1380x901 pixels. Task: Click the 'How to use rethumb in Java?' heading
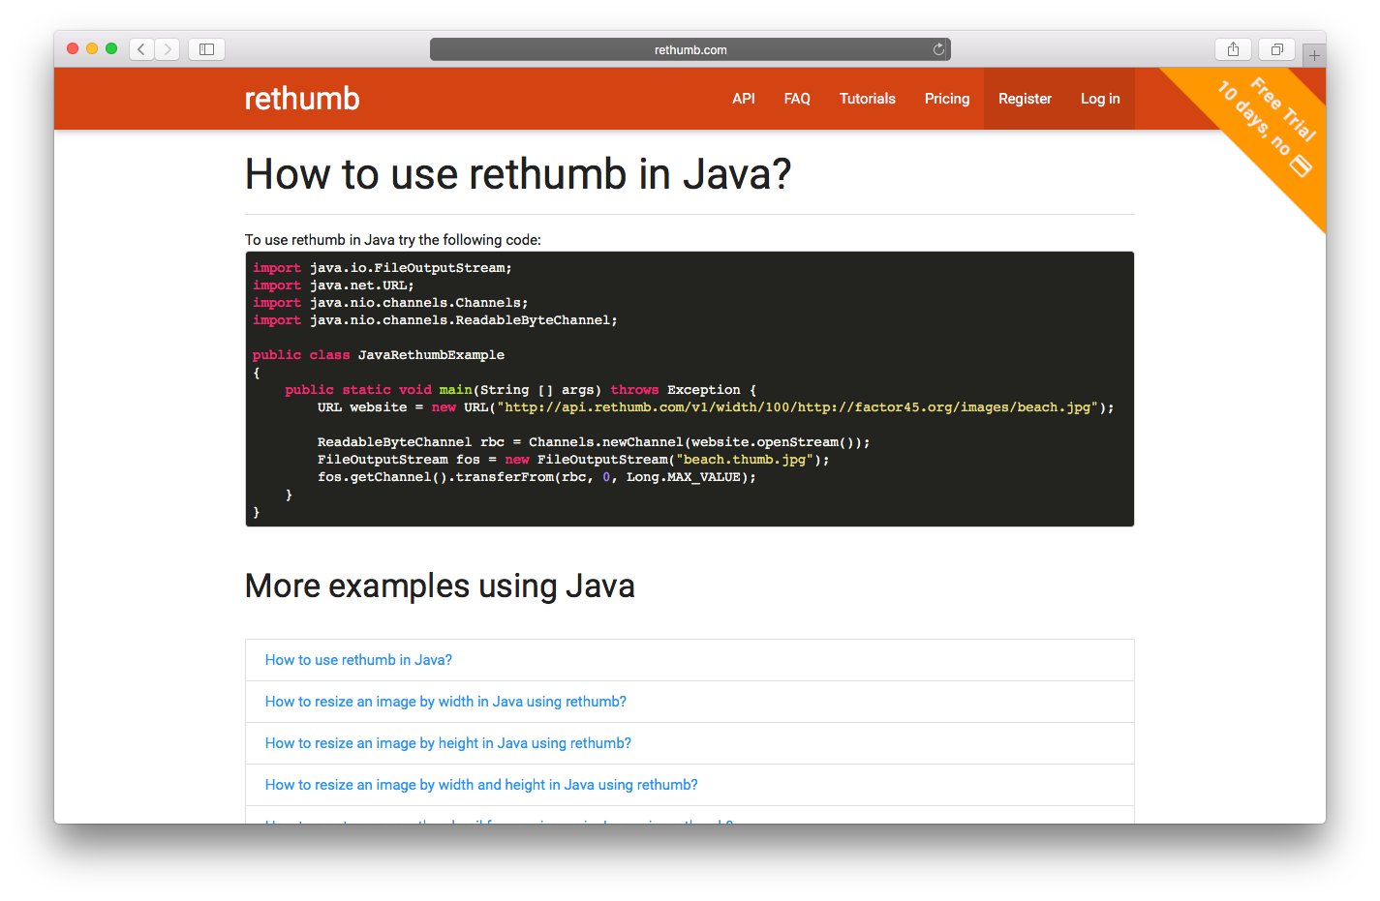coord(518,174)
